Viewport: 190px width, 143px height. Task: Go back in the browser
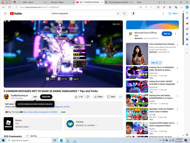4,7
